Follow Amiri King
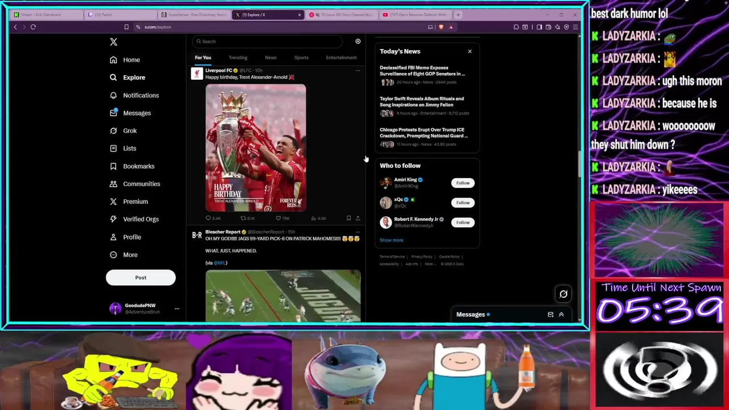The height and width of the screenshot is (410, 729). pyautogui.click(x=462, y=183)
